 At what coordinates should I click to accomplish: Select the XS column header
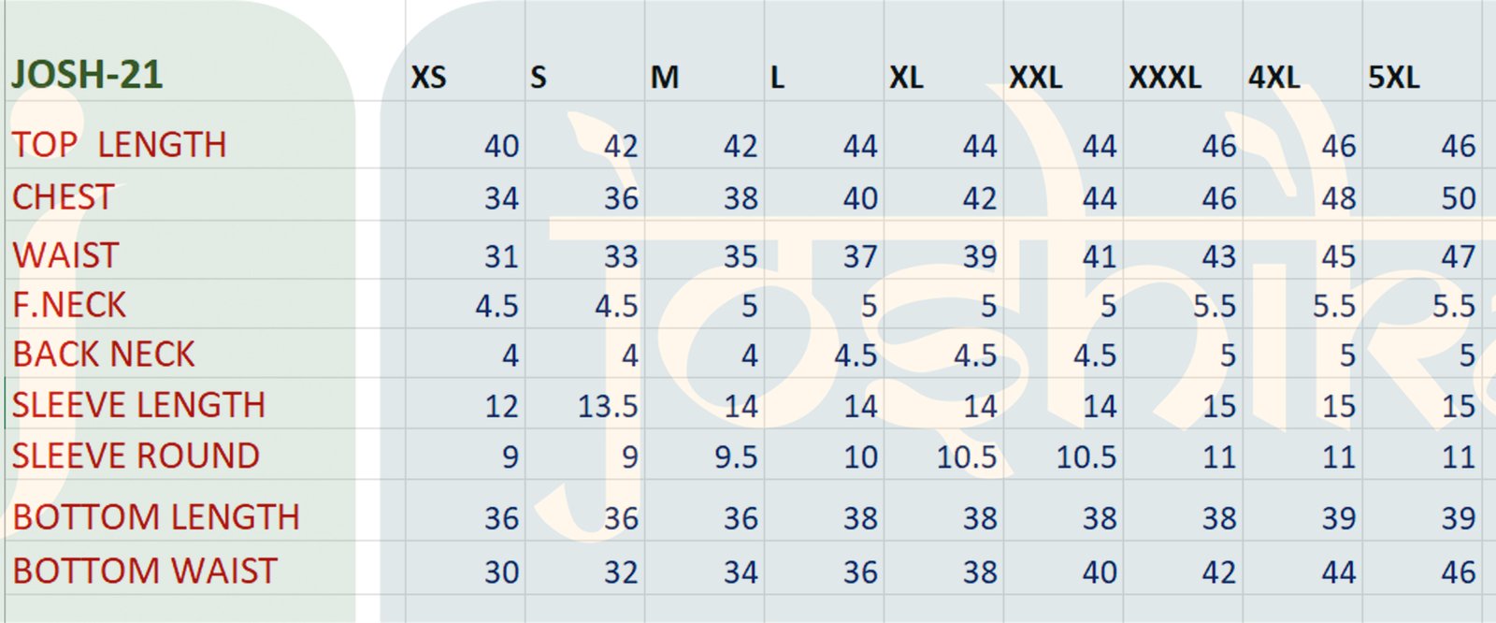[429, 77]
